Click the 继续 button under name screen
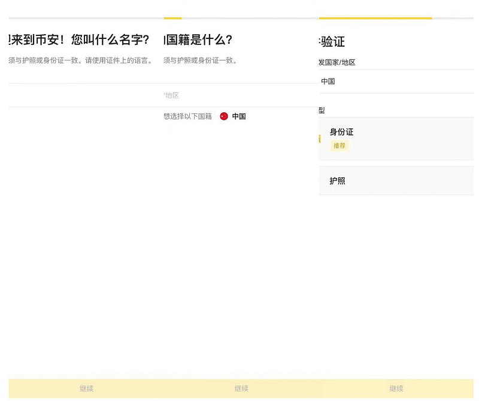The height and width of the screenshot is (401, 479). click(86, 388)
